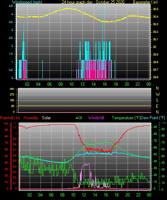
Task: Click the 2.5 windspeed scale value
Action: click(x=11, y=38)
